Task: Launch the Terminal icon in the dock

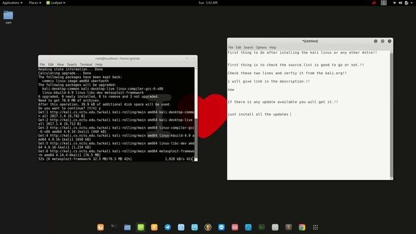Action: click(x=114, y=227)
